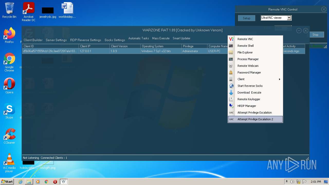The height and width of the screenshot is (185, 329).
Task: Click the taskbar clock showing 2:01 PM
Action: tap(316, 182)
